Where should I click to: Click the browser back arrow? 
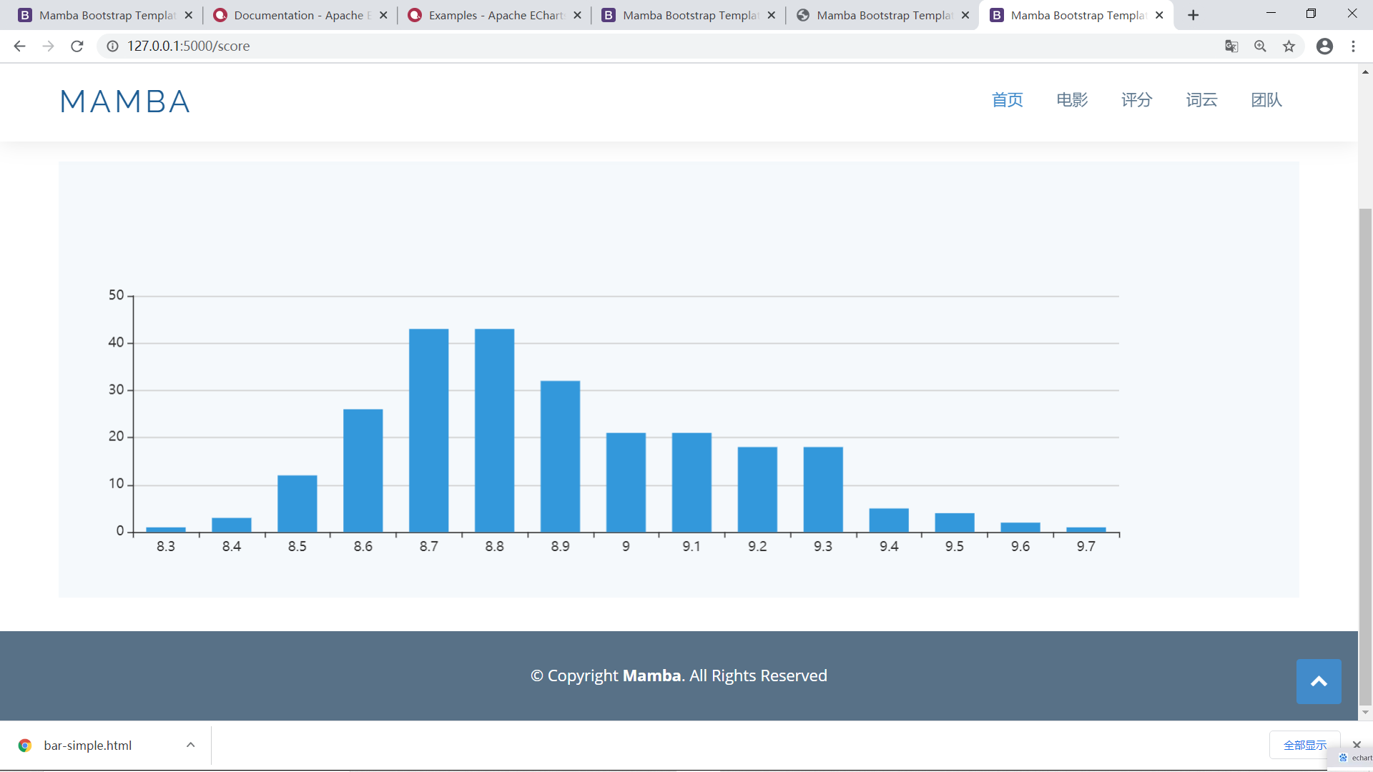click(x=19, y=46)
